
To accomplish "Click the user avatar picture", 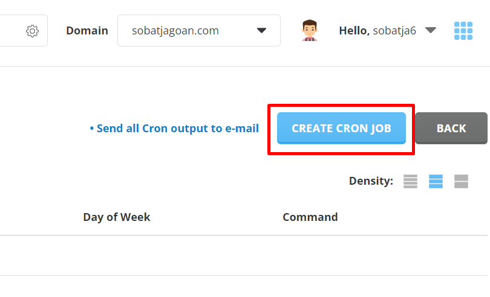I will point(310,30).
